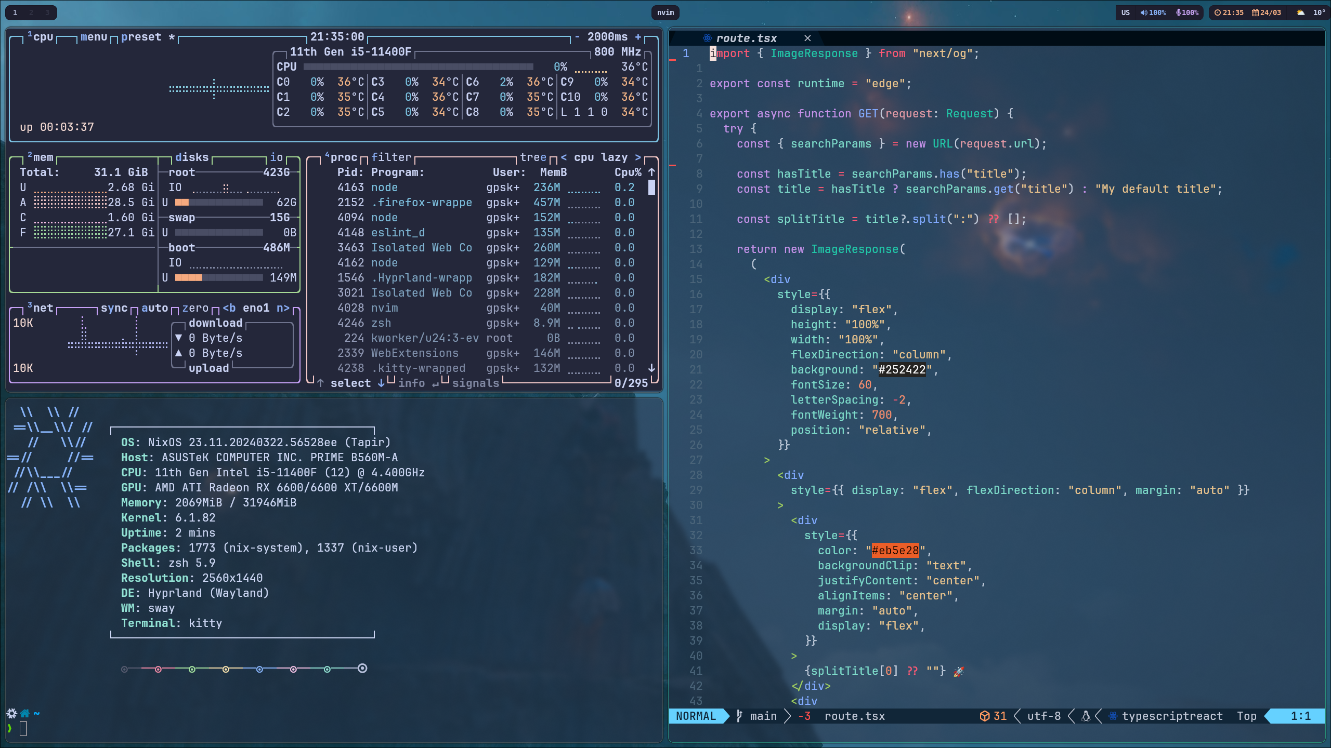Toggle the proc tree view option
The image size is (1331, 748).
(533, 157)
